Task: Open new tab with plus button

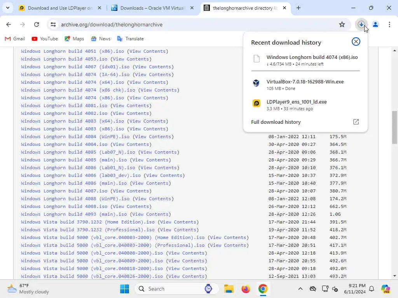Action: [298, 8]
